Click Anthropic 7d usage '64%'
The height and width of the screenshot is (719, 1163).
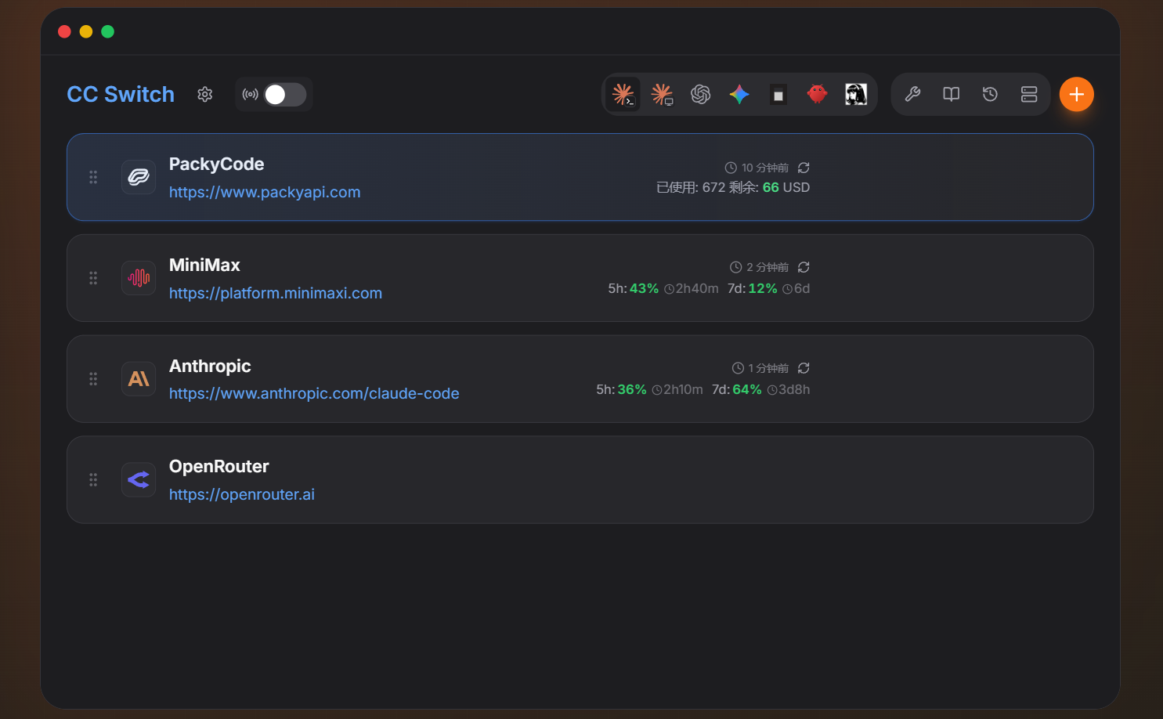747,389
